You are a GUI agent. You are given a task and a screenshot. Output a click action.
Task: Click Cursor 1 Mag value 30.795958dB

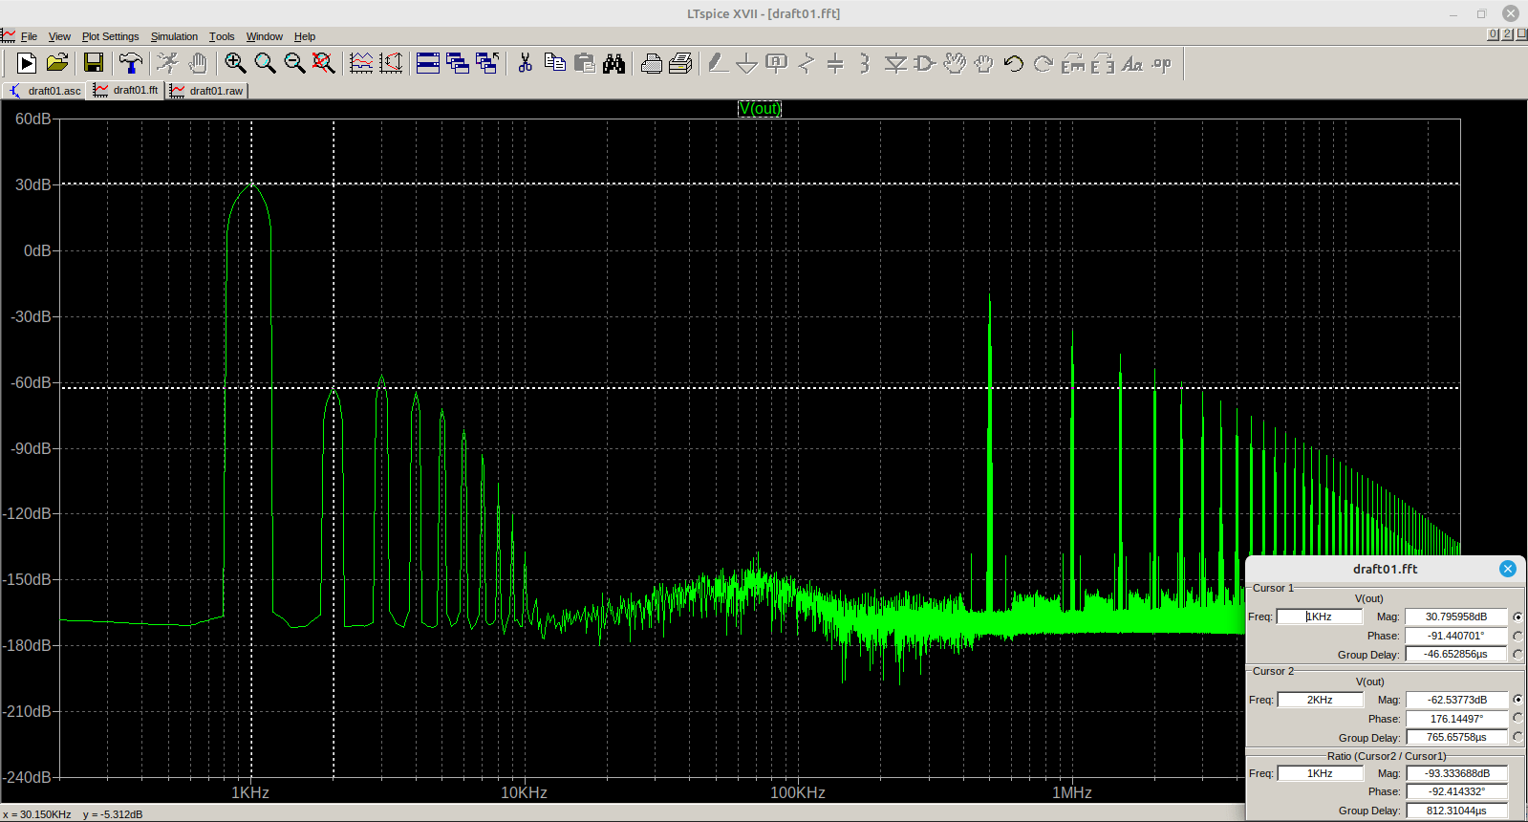[1456, 616]
